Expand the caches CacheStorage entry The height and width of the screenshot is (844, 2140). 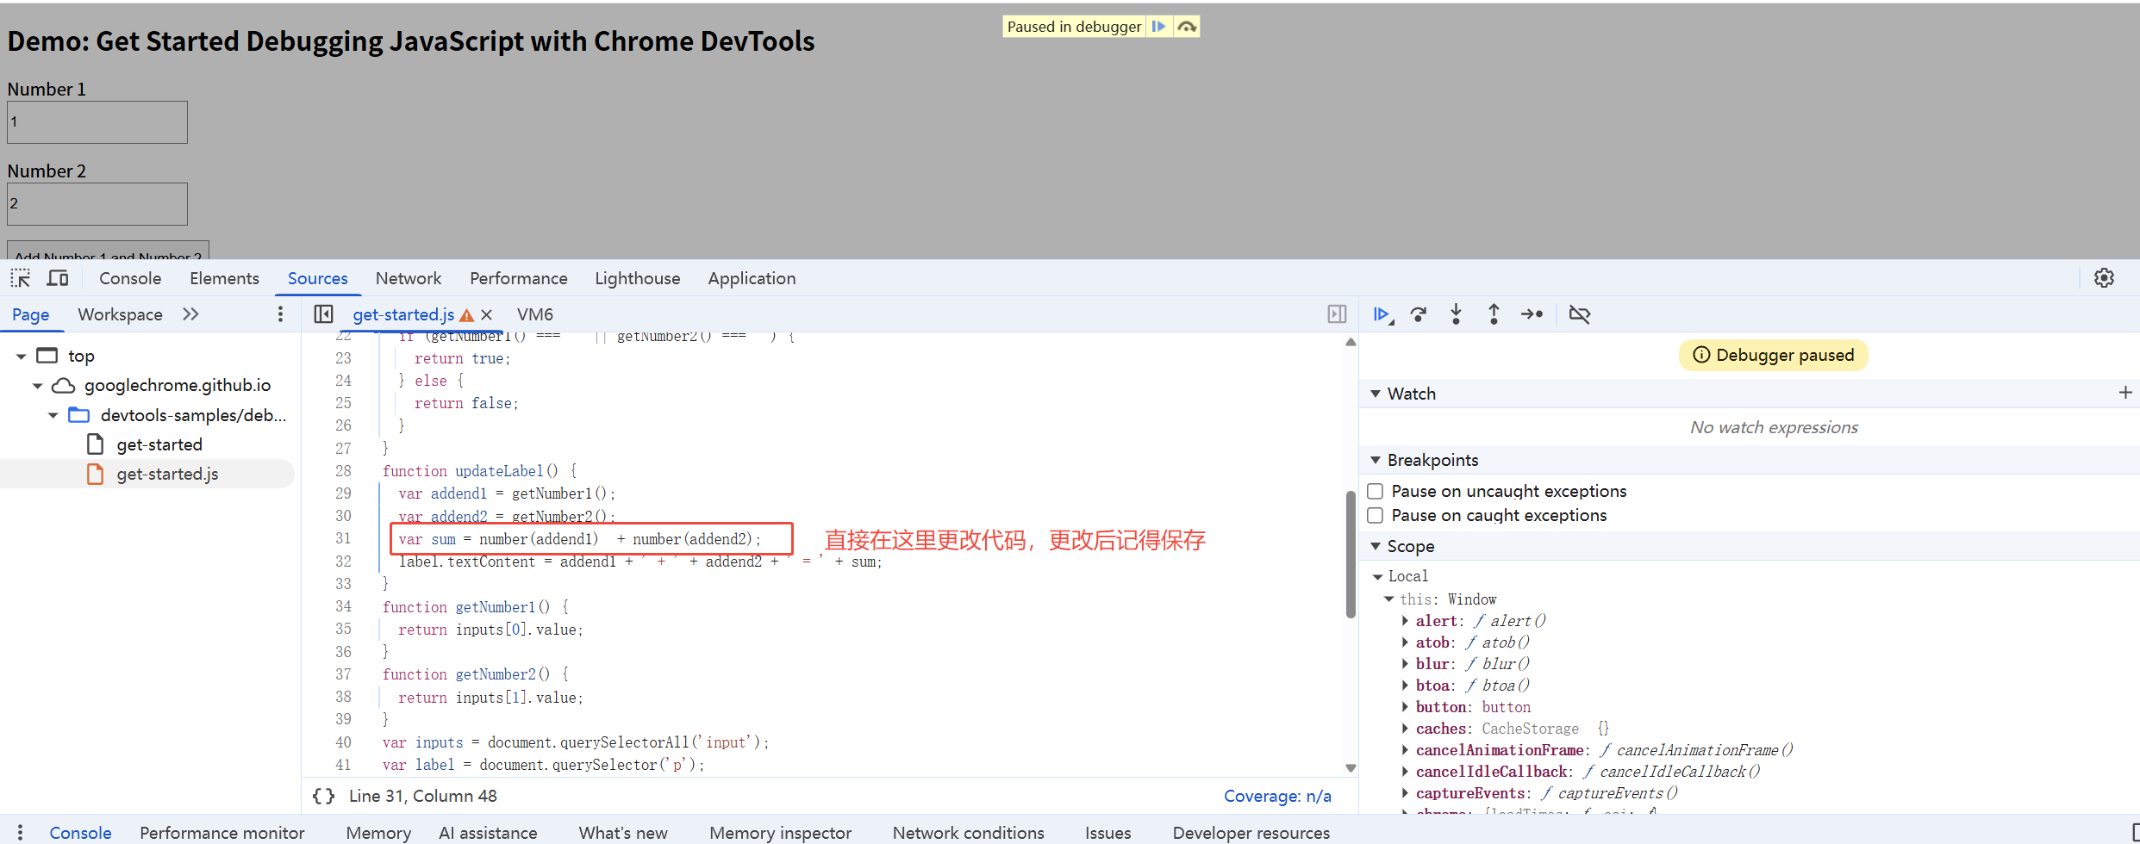(x=1405, y=729)
